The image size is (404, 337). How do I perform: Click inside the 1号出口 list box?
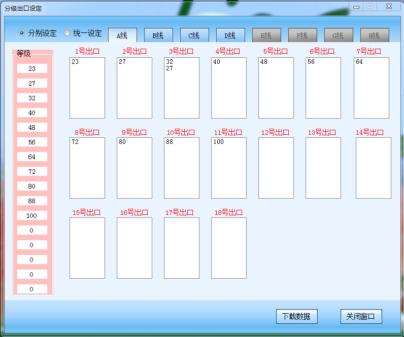coord(87,88)
